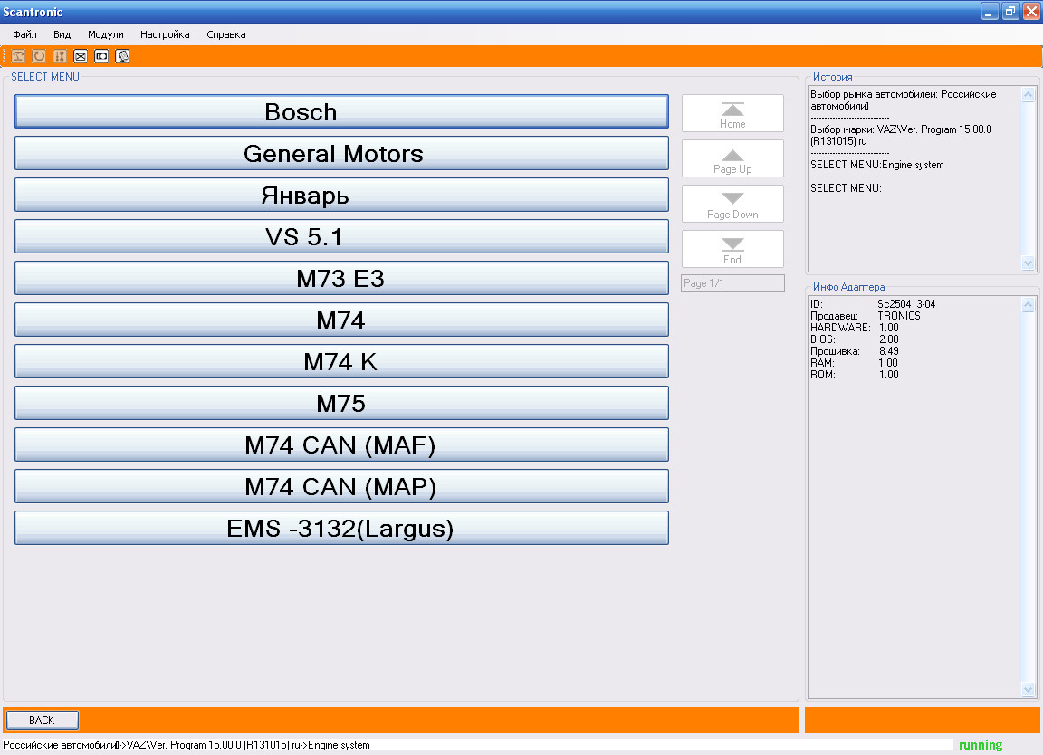This screenshot has height=755, width=1043.
Task: Click История panel scroll down arrow
Action: coord(1028,263)
